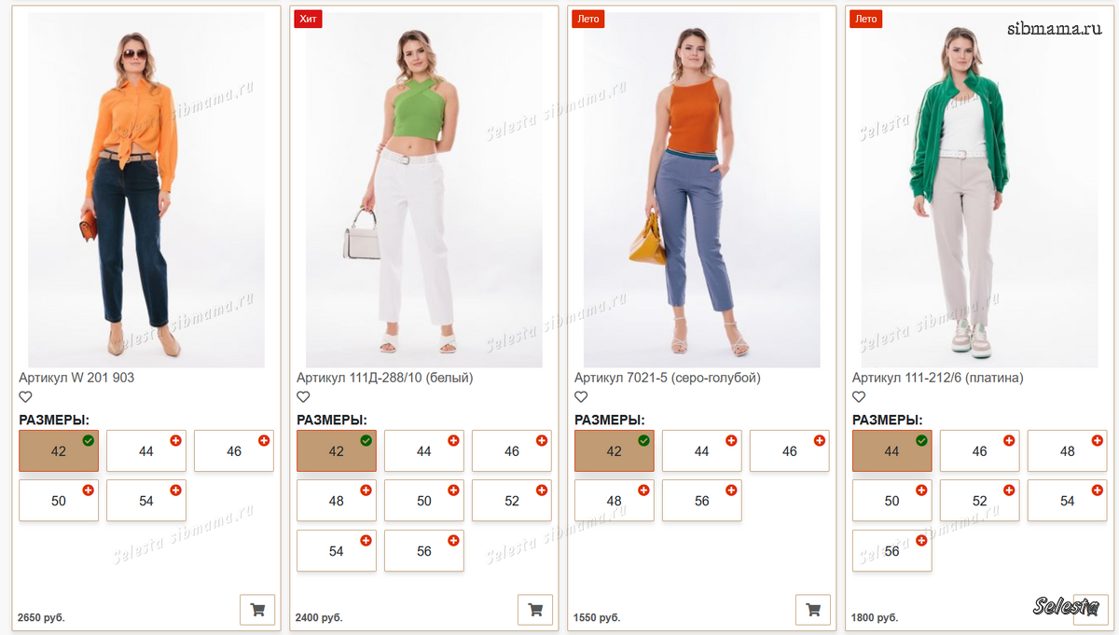Select size 52 for article 111-212/6
Screen dimensions: 1119x635
tap(979, 501)
